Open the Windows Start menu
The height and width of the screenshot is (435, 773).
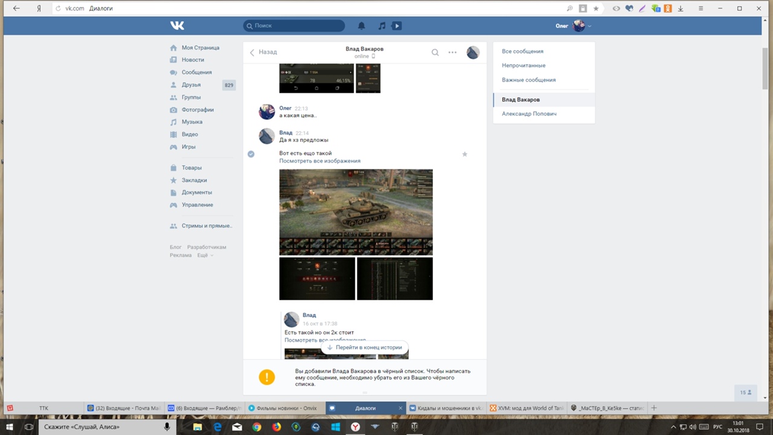click(10, 427)
